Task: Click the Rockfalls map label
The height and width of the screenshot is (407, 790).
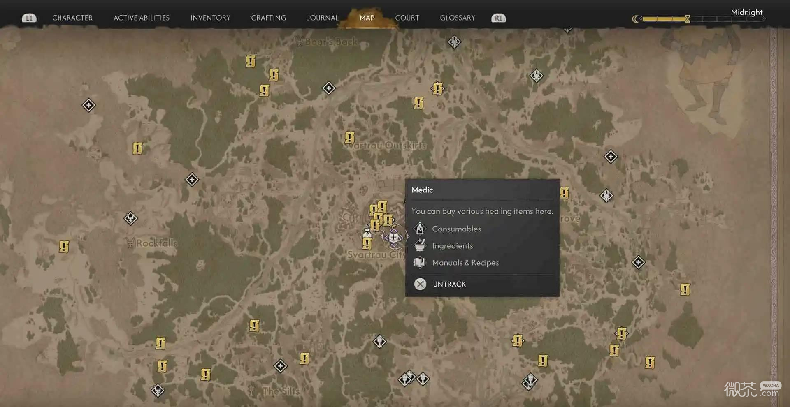Action: [156, 243]
